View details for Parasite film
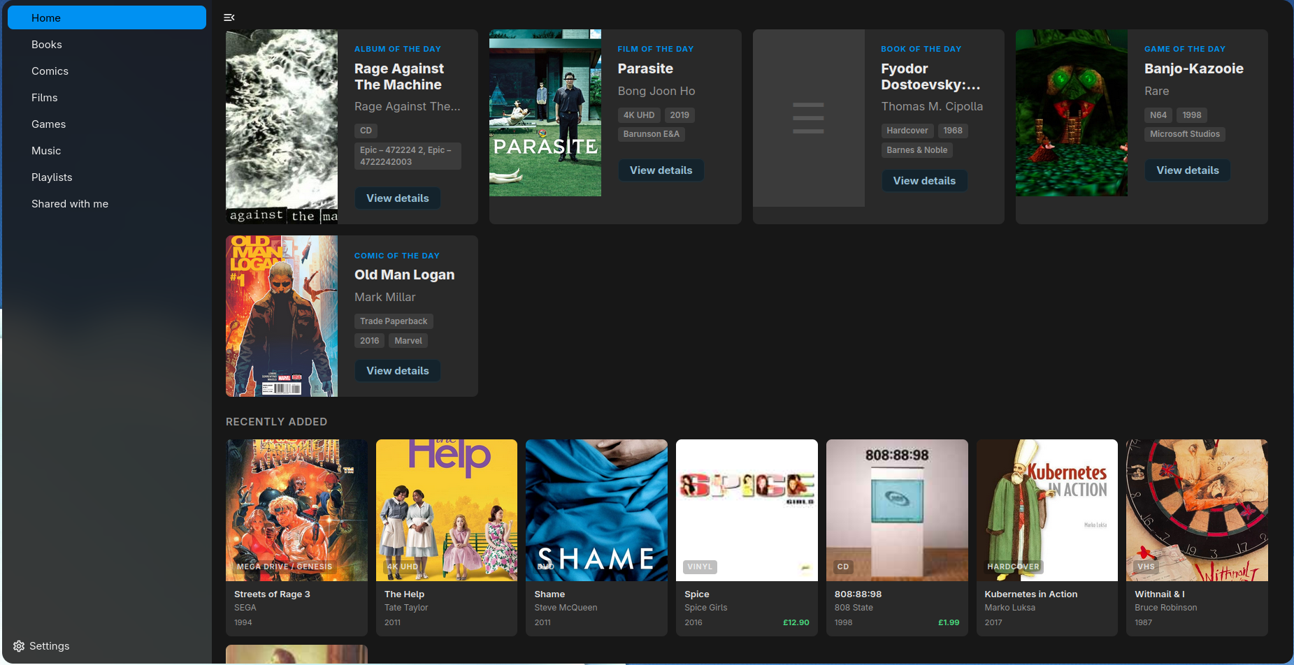This screenshot has height=665, width=1294. (661, 170)
